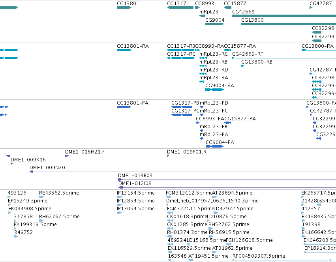This screenshot has height=262, width=336.
Task: Select the RH52762.5prime EST label
Action: point(229,225)
